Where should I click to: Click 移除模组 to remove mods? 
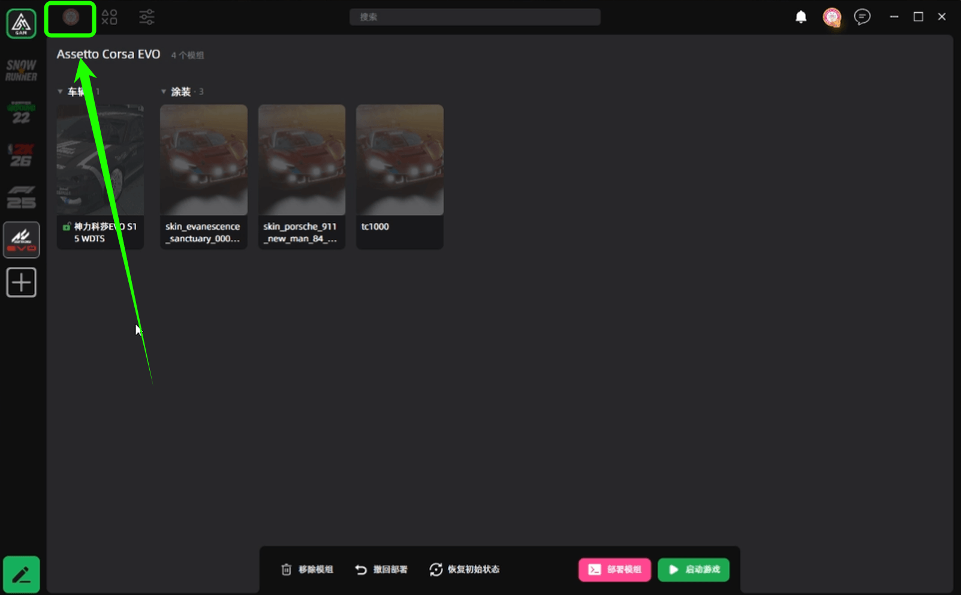click(307, 569)
